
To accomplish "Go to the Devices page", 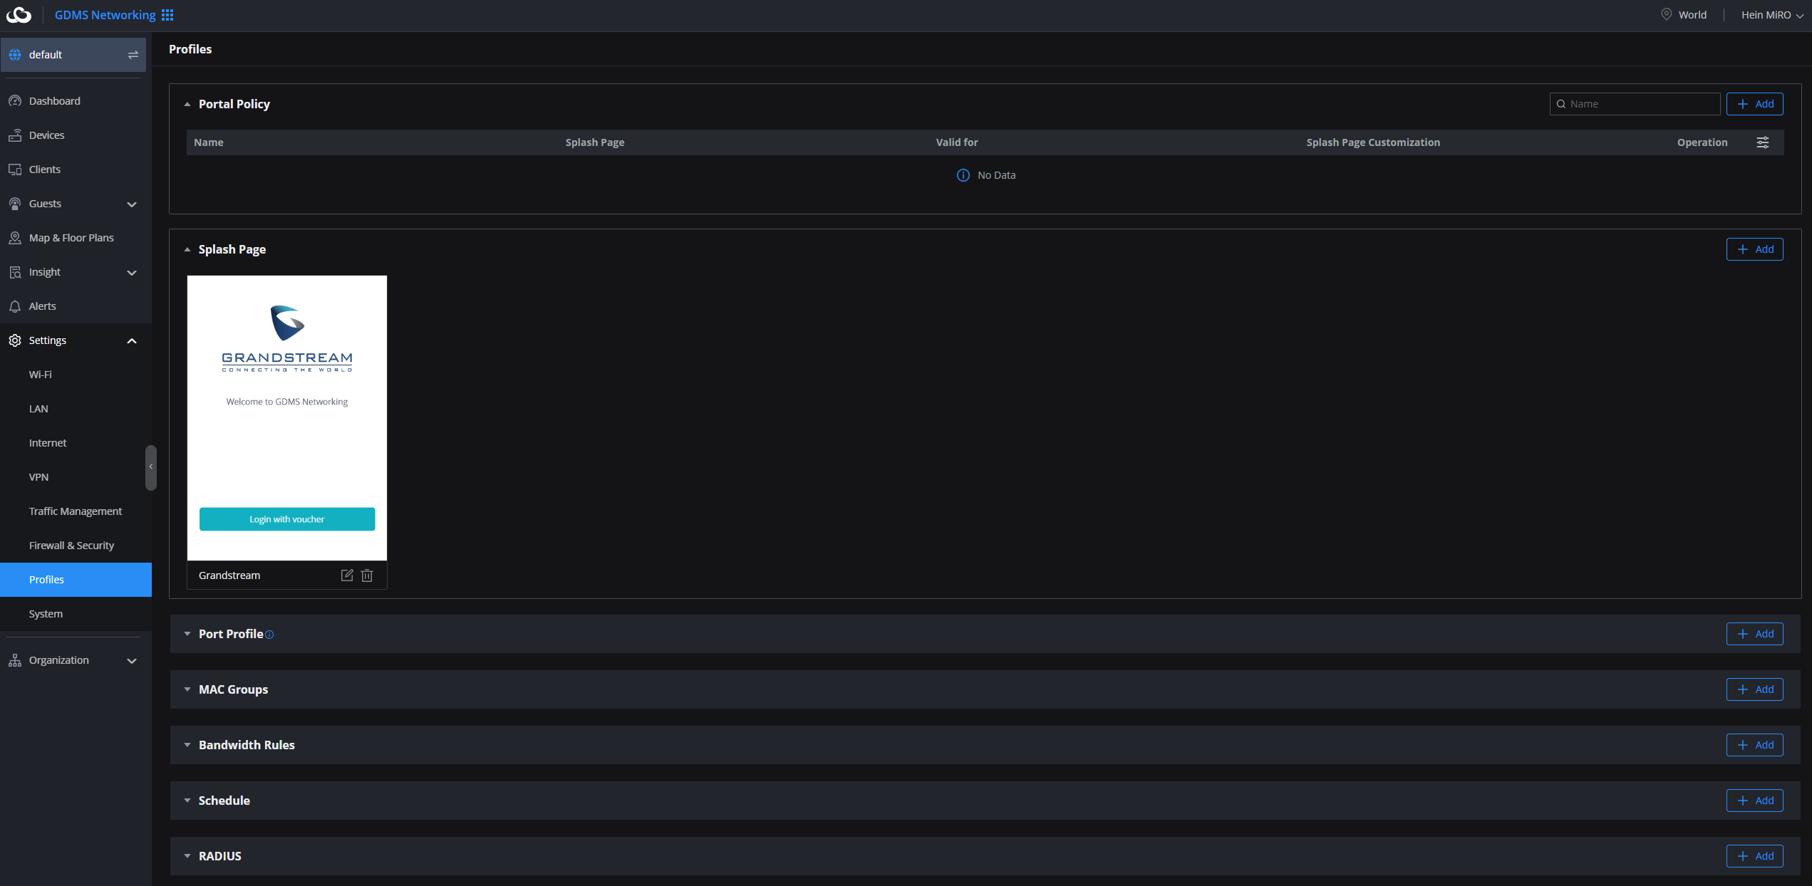I will click(x=47, y=135).
